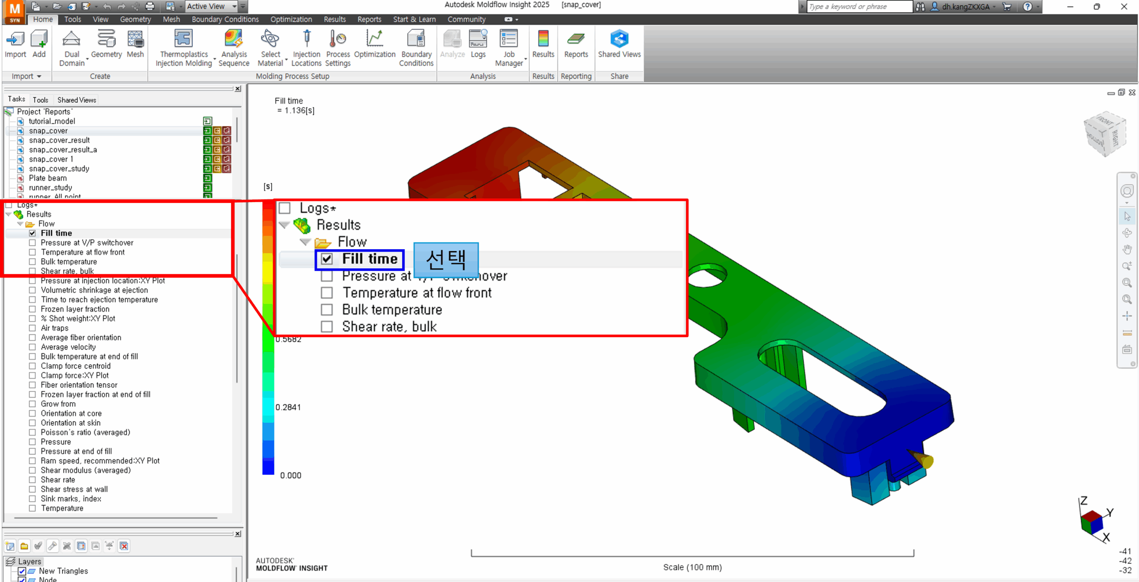Open the Dual Domain mesh type button
1139x582 pixels.
[72, 48]
